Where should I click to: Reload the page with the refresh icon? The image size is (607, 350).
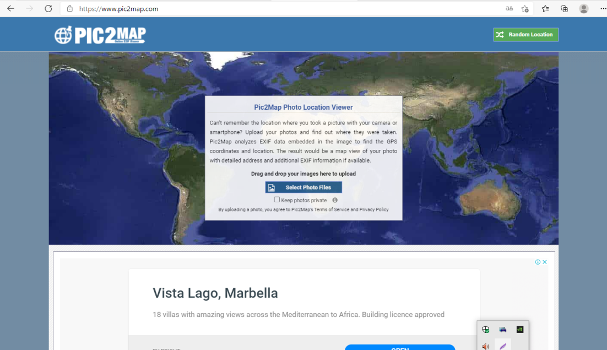pyautogui.click(x=48, y=9)
